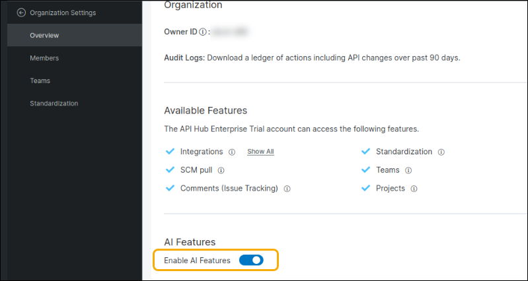This screenshot has width=528, height=281.
Task: Click the info icon next to Owner ID
Action: point(203,32)
